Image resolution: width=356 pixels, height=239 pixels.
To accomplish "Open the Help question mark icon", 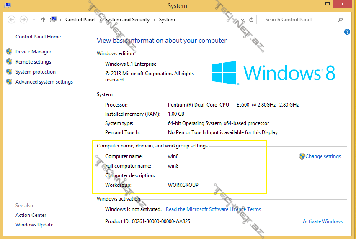I will click(x=347, y=32).
